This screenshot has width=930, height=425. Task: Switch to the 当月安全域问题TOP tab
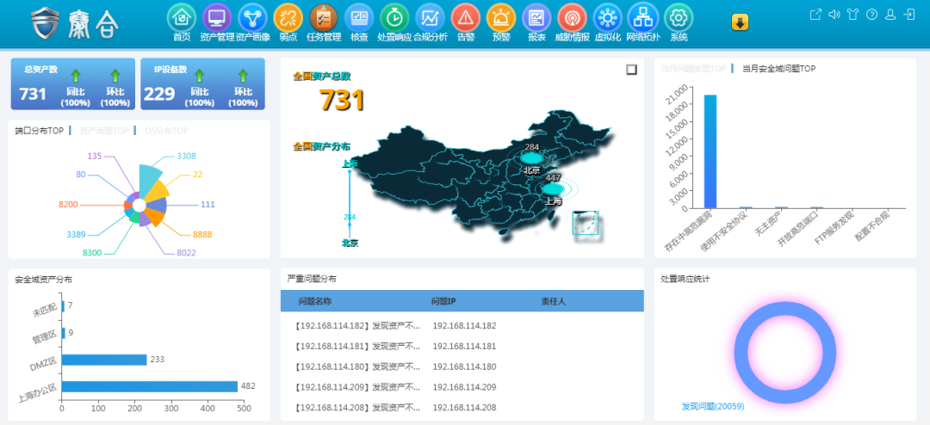(x=778, y=69)
